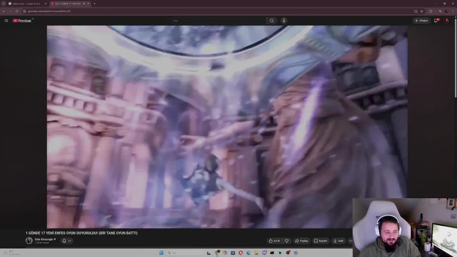
Task: Open the YouTube hamburger guide menu
Action: click(x=6, y=21)
